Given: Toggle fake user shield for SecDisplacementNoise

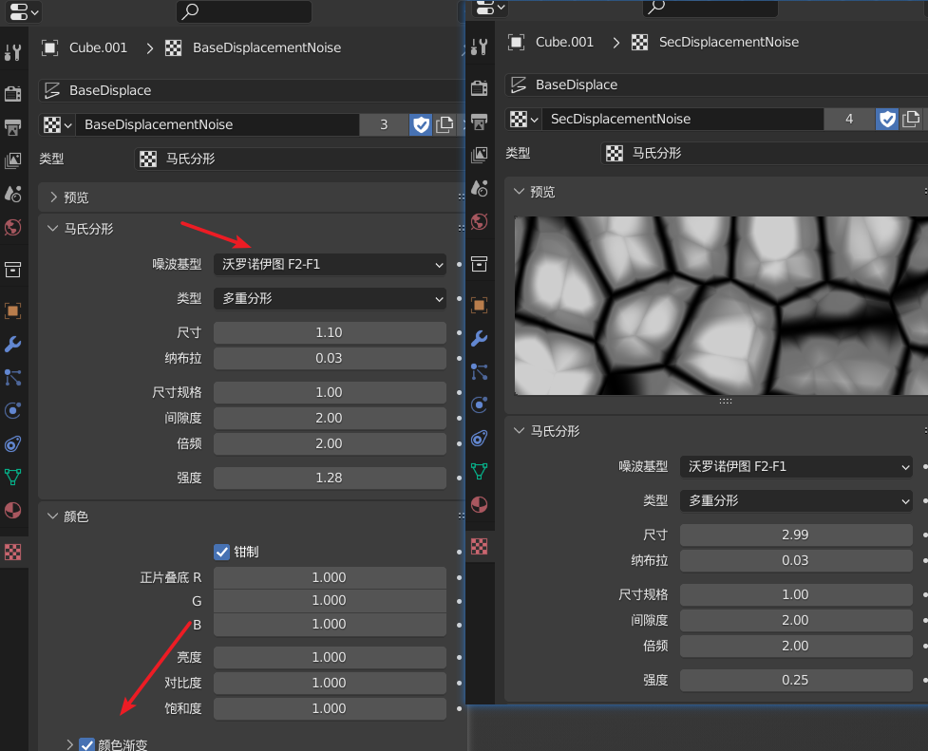Looking at the screenshot, I should (887, 119).
